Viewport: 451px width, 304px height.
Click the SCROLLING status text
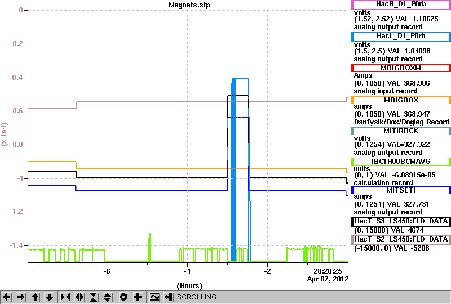coord(196,297)
